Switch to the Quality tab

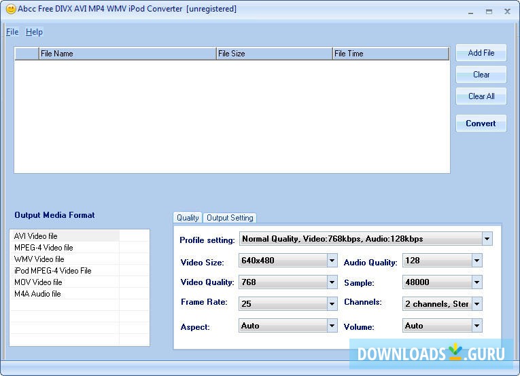(188, 218)
